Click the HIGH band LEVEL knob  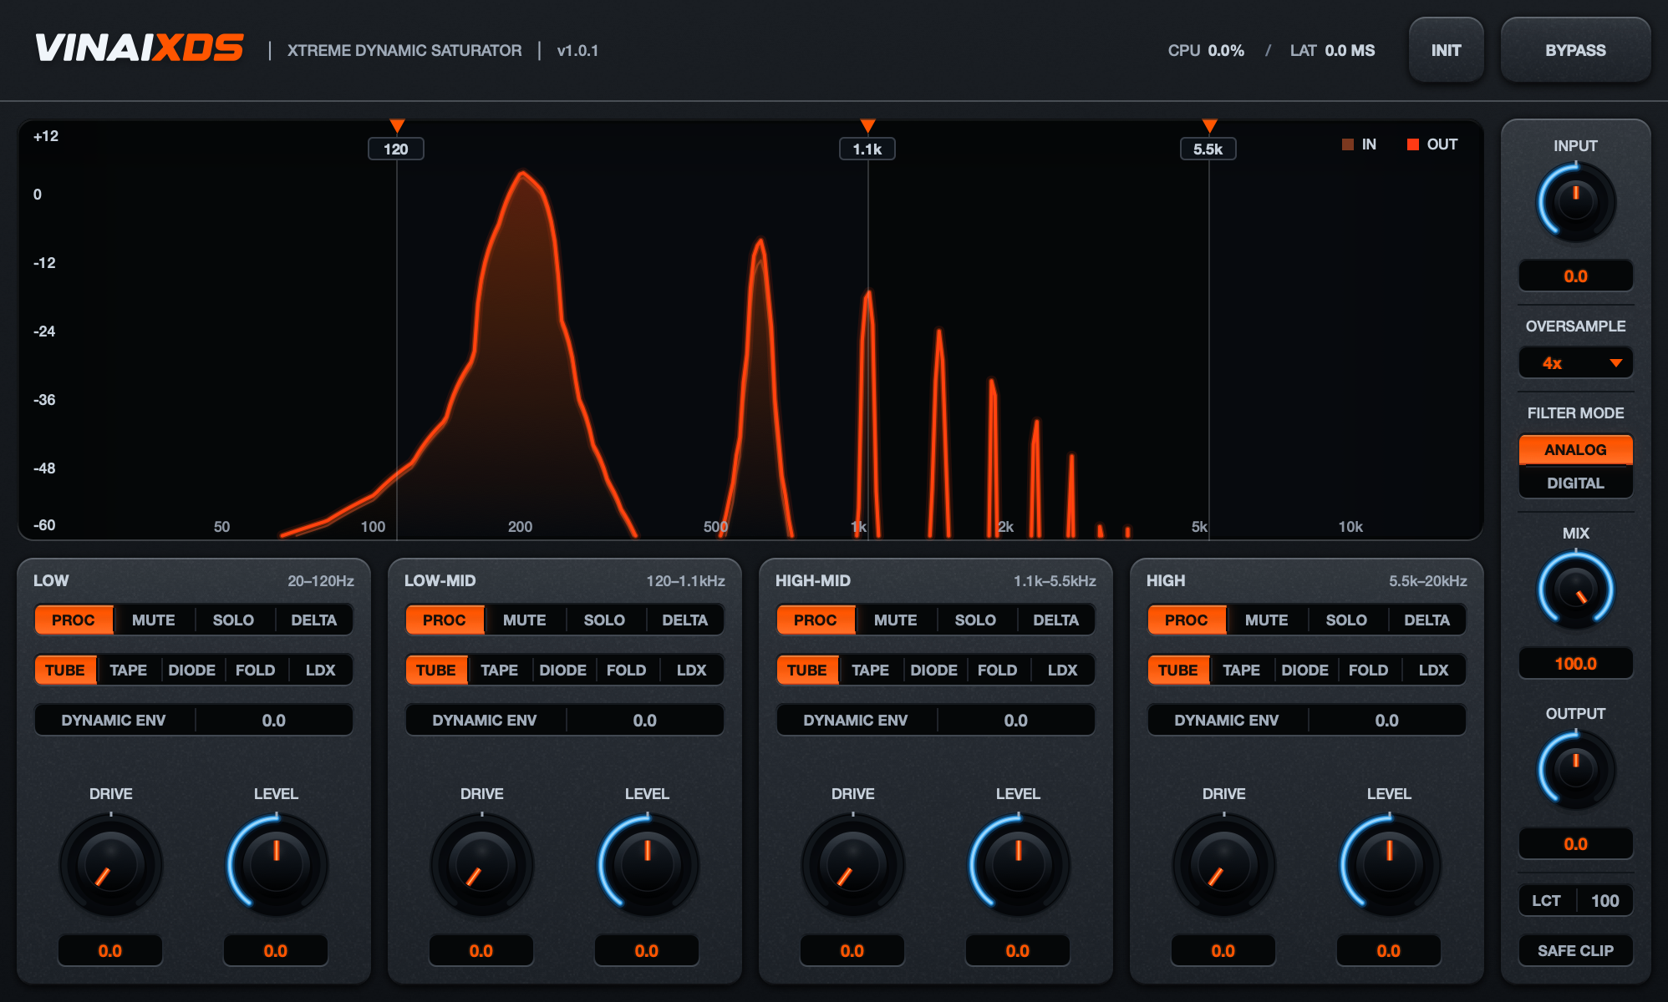click(x=1390, y=865)
